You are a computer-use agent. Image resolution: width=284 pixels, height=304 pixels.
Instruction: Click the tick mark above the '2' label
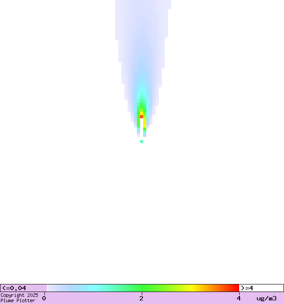pos(142,293)
